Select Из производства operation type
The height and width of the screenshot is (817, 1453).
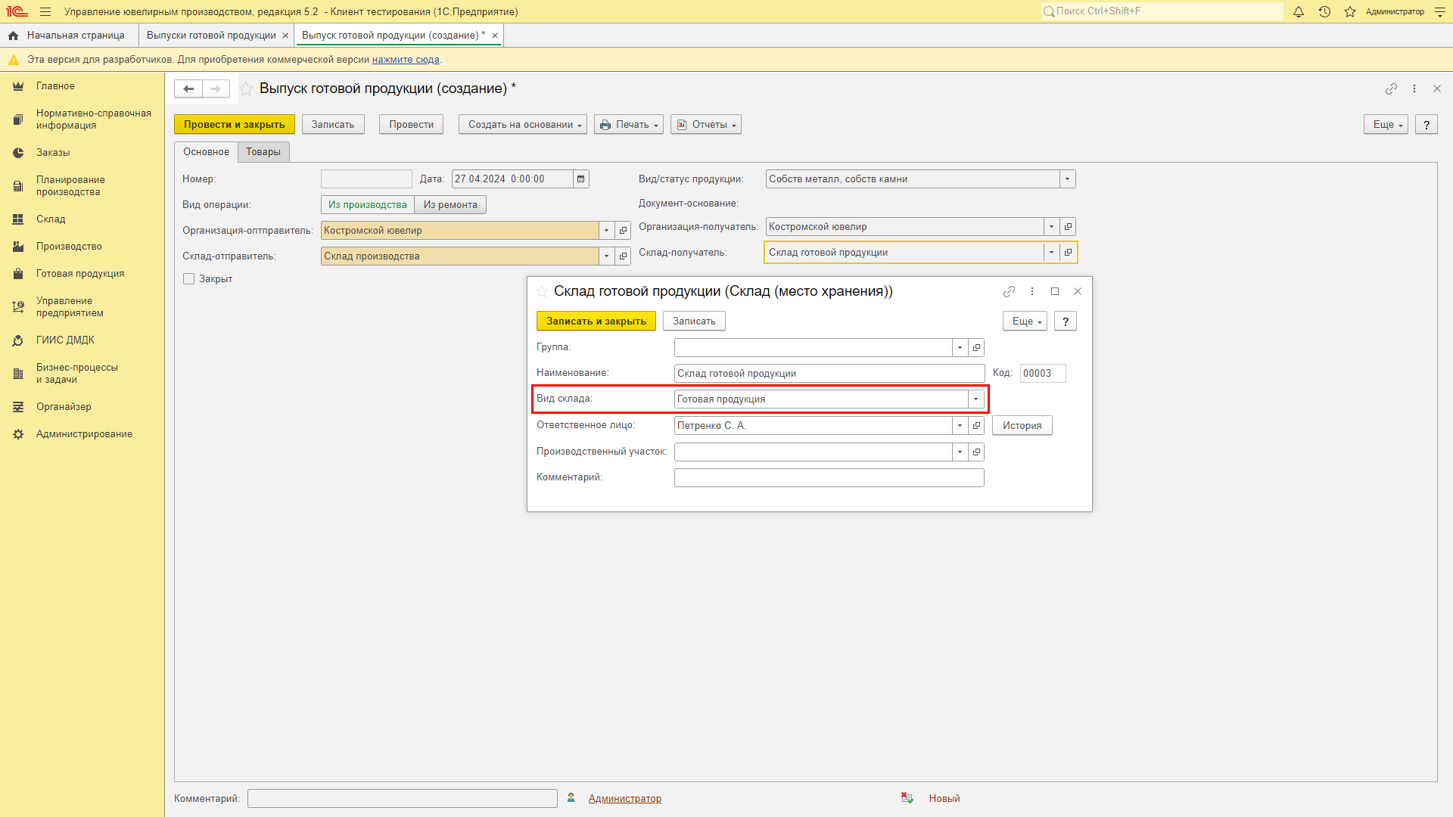368,205
